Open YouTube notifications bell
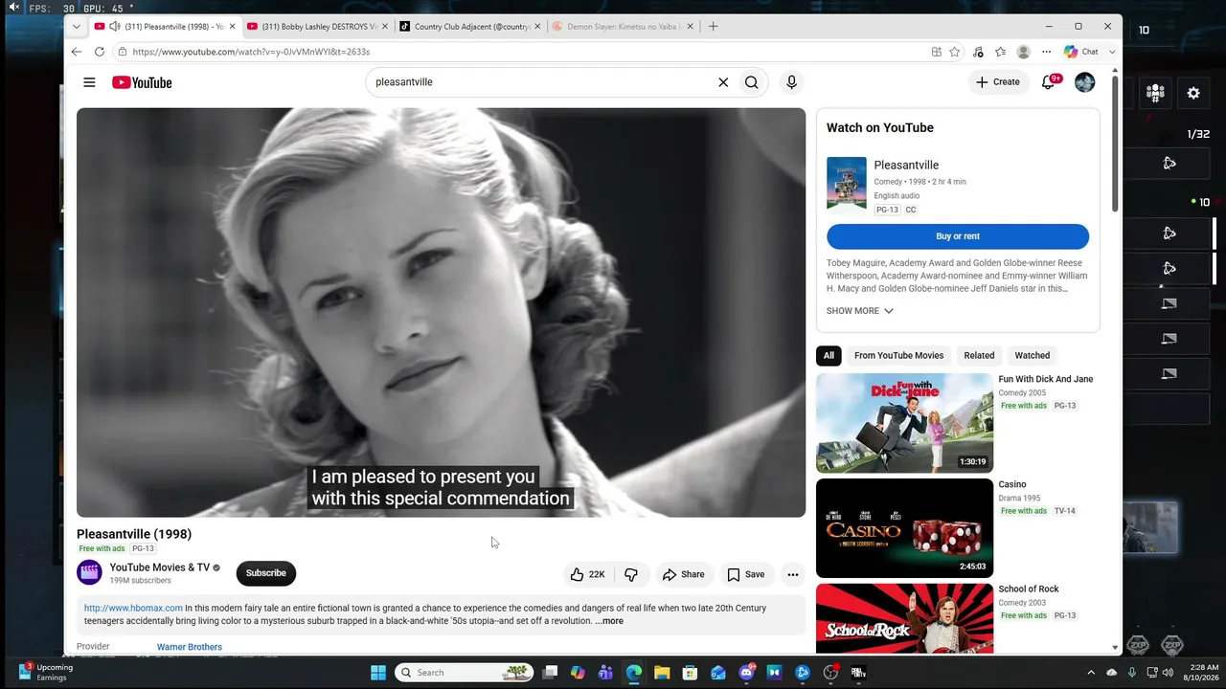This screenshot has height=689, width=1226. click(x=1049, y=82)
